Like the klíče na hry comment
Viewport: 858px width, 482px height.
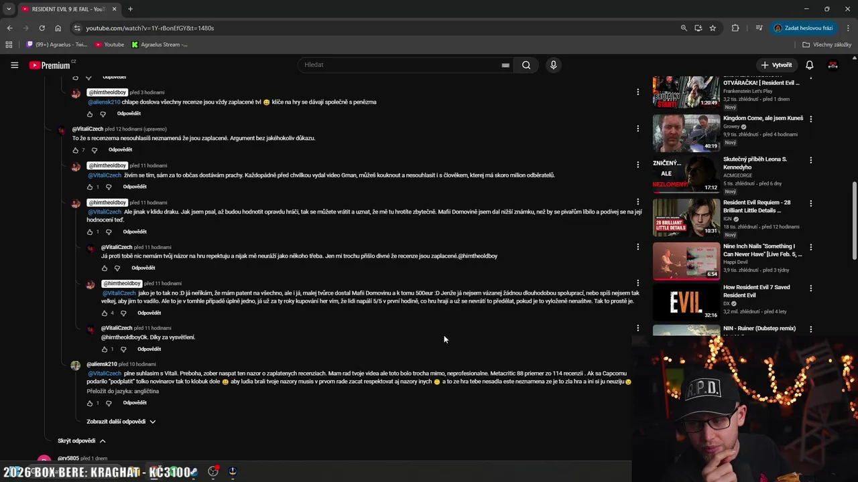(90, 114)
